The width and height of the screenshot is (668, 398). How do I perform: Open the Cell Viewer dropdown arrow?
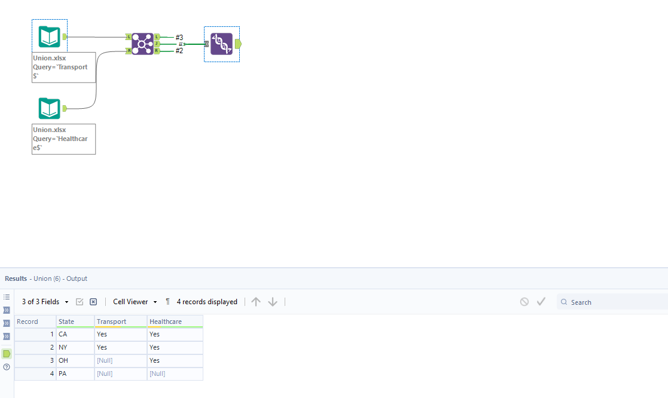(154, 302)
